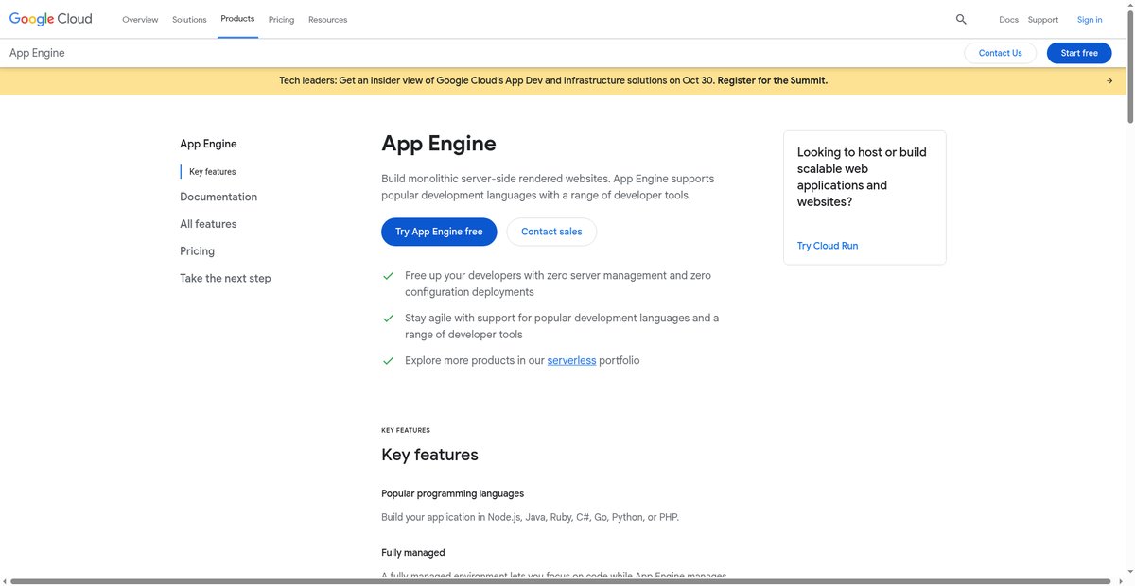
Task: Click the checkmark beside 'Stay agile with support'
Action: click(x=388, y=319)
